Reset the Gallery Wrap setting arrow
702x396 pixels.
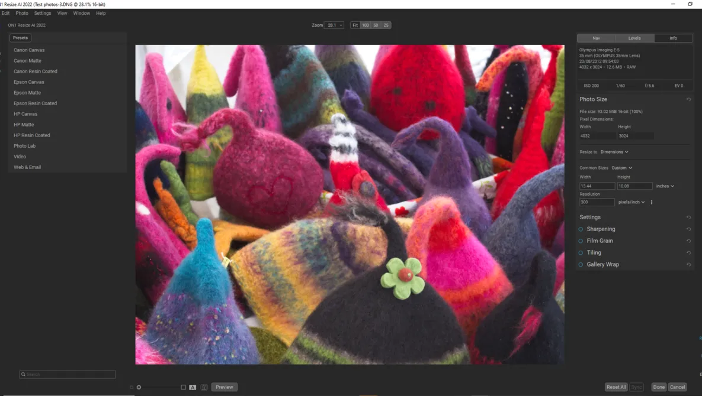688,265
